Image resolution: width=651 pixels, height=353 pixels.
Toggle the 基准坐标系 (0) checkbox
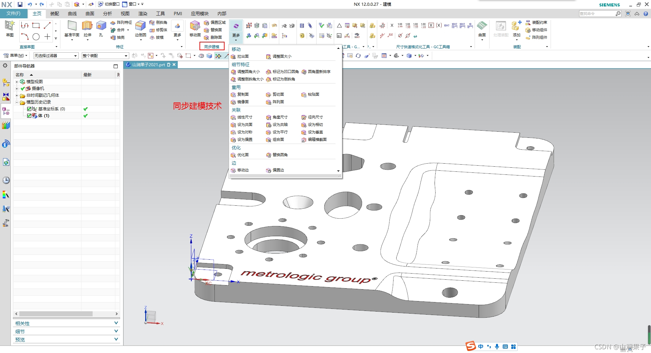[29, 109]
